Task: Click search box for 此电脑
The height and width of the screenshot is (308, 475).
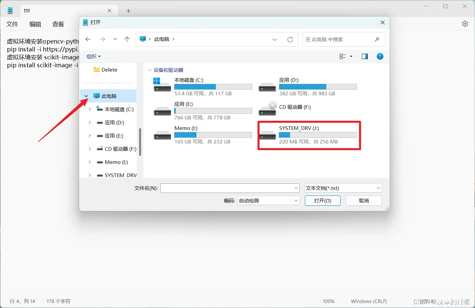Action: 344,39
